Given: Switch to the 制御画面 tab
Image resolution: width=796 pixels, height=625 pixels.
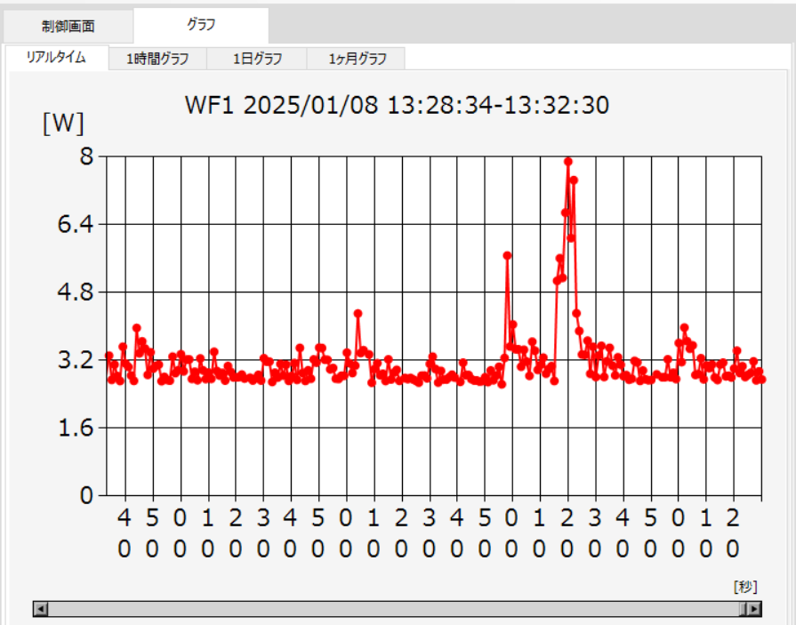Looking at the screenshot, I should tap(68, 26).
